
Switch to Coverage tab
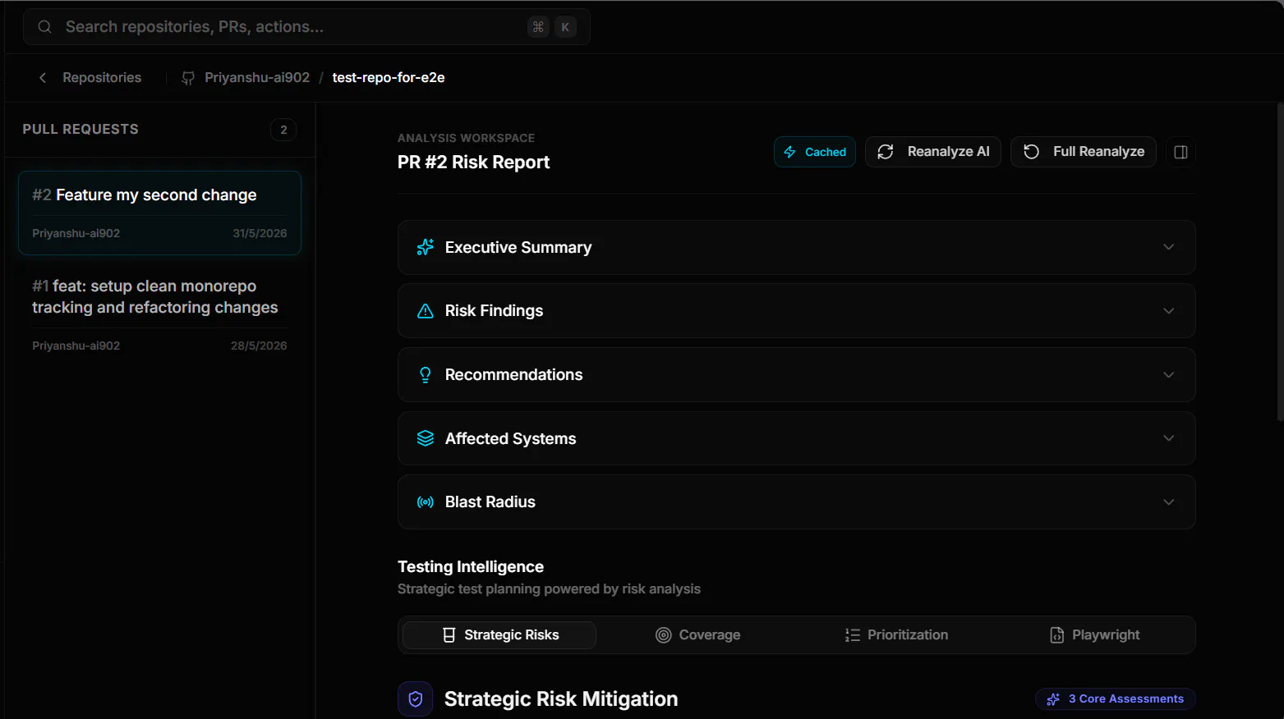pyautogui.click(x=697, y=635)
